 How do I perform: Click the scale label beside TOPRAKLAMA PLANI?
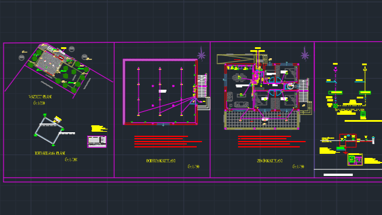(x=71, y=160)
